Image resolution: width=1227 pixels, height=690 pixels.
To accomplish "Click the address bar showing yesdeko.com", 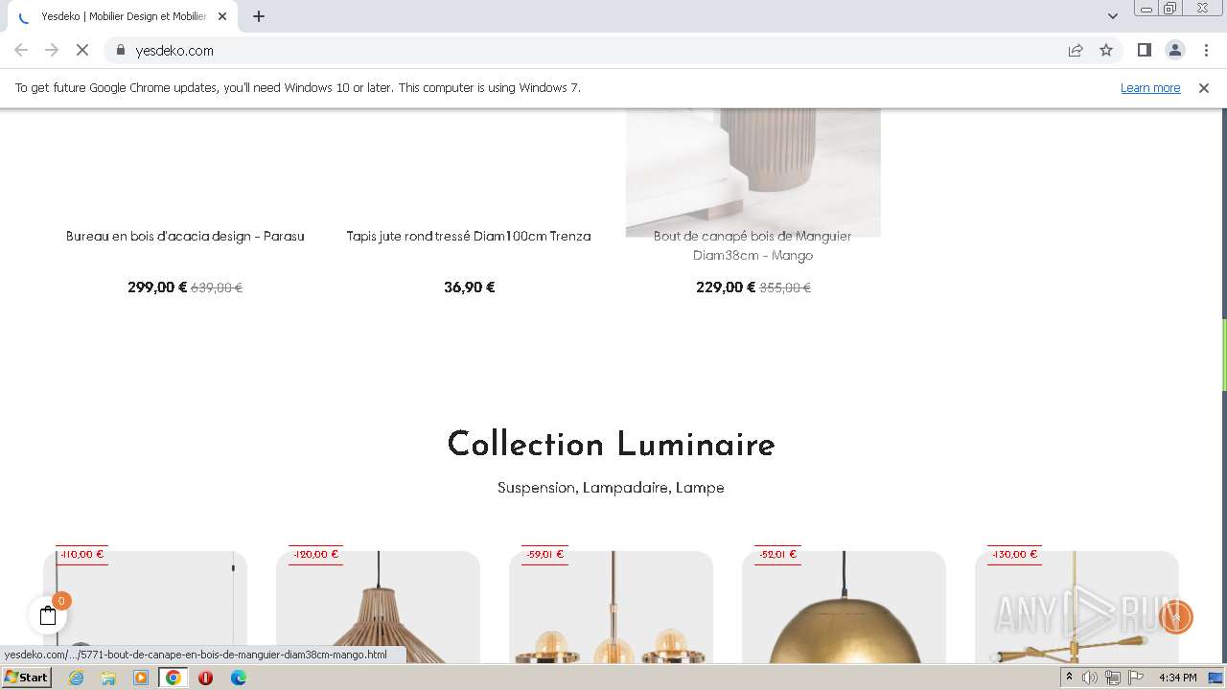I will click(x=585, y=50).
